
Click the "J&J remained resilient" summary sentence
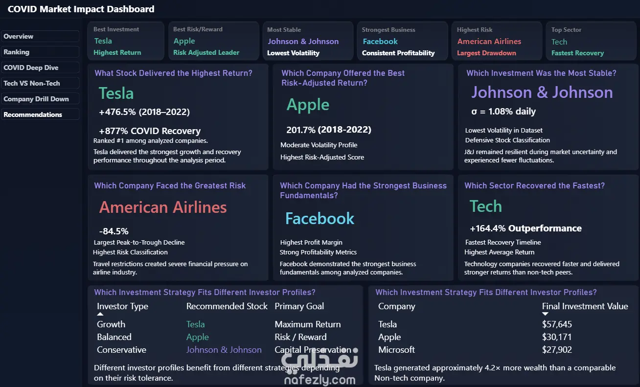(541, 156)
